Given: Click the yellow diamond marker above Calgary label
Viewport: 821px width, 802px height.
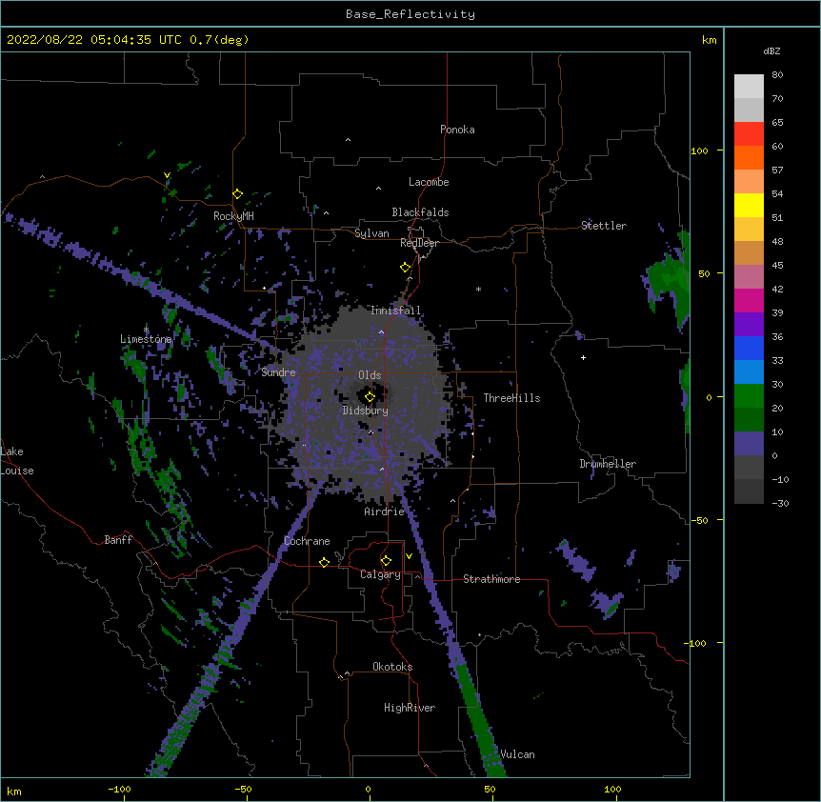Looking at the screenshot, I should 386,561.
